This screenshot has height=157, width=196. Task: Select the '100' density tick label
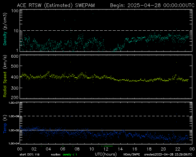[x=15, y=11]
